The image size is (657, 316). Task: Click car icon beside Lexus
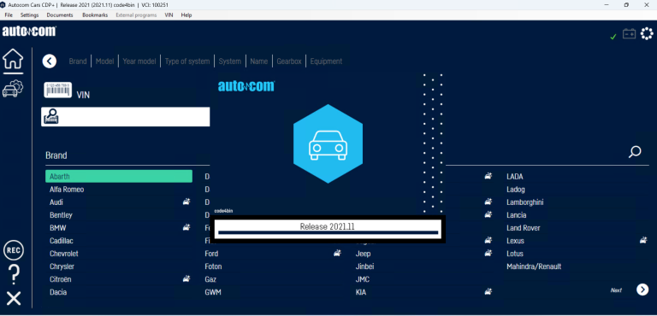tap(643, 241)
